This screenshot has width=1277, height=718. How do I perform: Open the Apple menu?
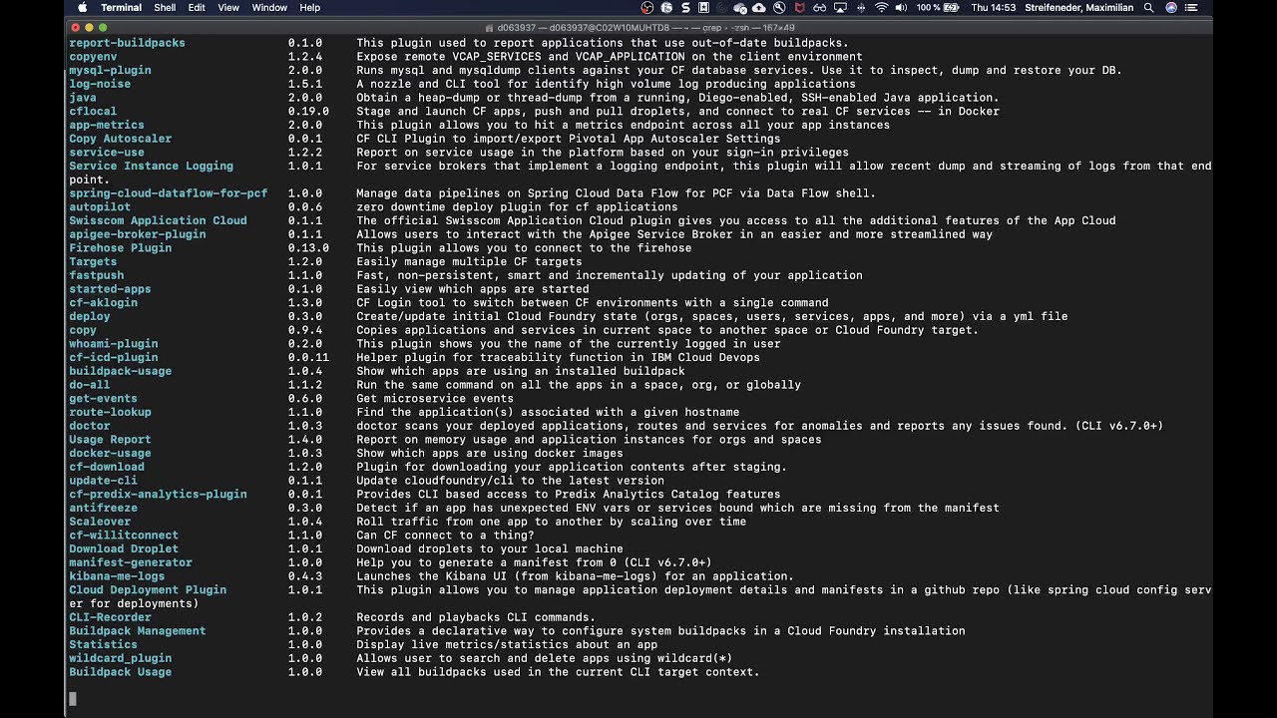(x=83, y=7)
